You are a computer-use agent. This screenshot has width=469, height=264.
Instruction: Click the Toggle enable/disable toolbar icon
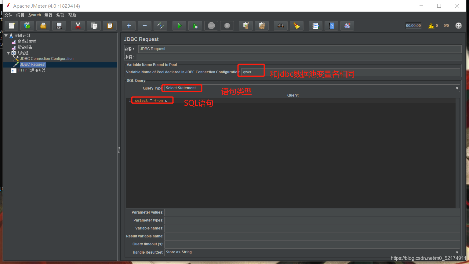click(160, 26)
